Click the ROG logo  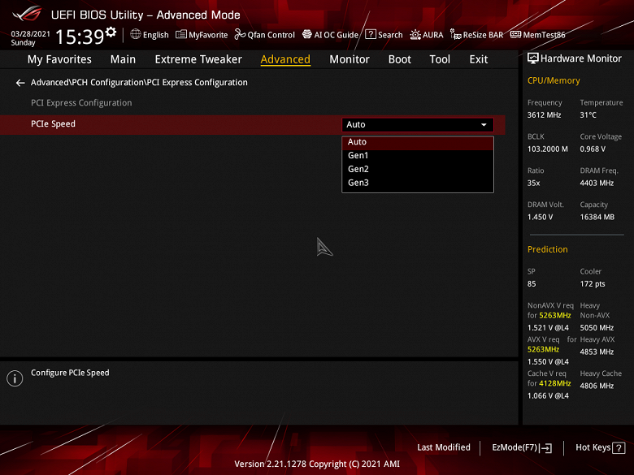pos(27,14)
